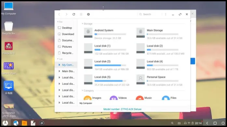Image resolution: width=227 pixels, height=127 pixels.
Task: Open the Files category
Action: 169,98
